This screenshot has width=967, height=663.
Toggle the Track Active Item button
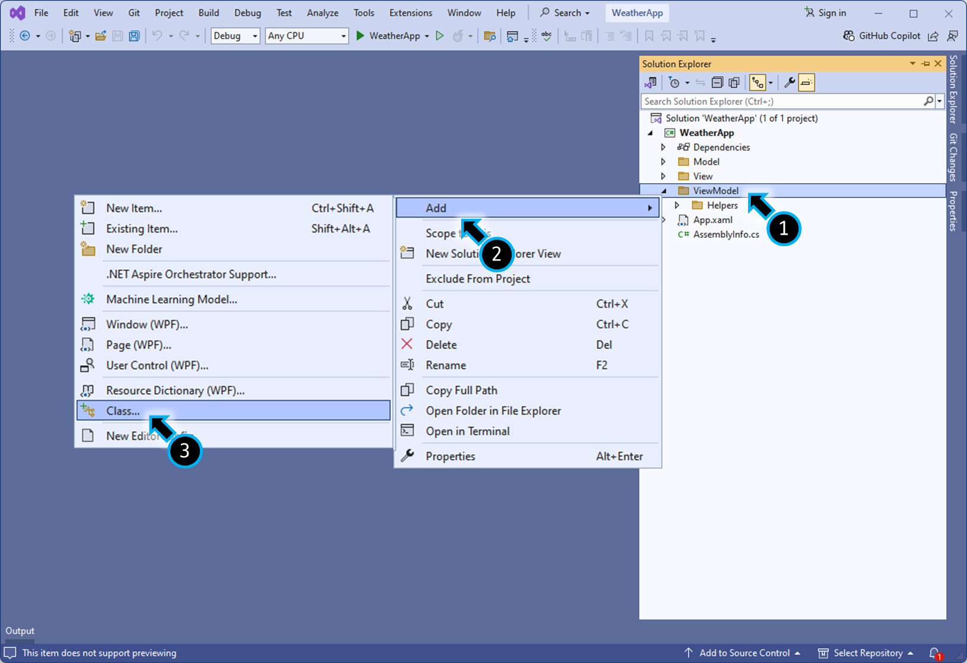tap(758, 83)
